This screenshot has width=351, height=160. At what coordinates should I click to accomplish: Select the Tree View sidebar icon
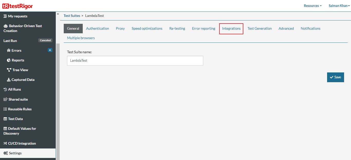pos(8,70)
